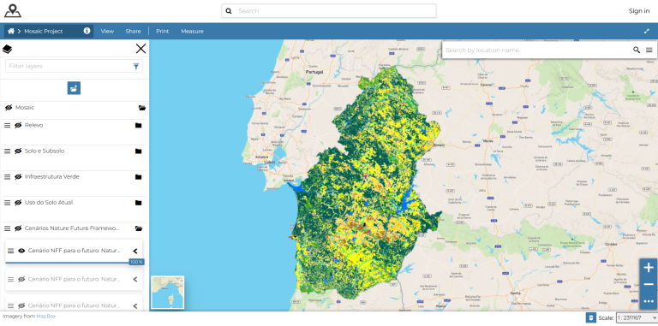The height and width of the screenshot is (326, 658).
Task: Click the drag handle of Solo e Subsolo group
Action: click(x=7, y=151)
